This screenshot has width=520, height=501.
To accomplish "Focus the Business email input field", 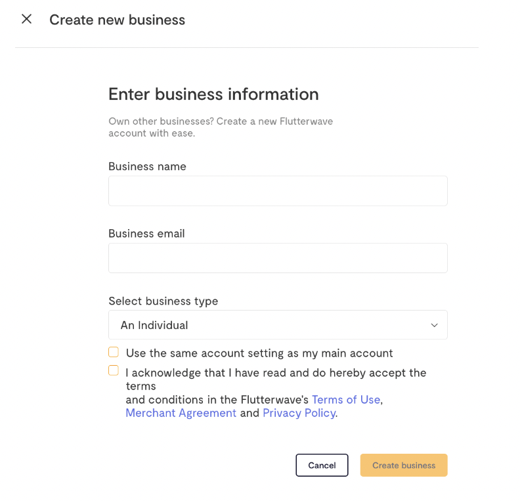I will point(278,258).
